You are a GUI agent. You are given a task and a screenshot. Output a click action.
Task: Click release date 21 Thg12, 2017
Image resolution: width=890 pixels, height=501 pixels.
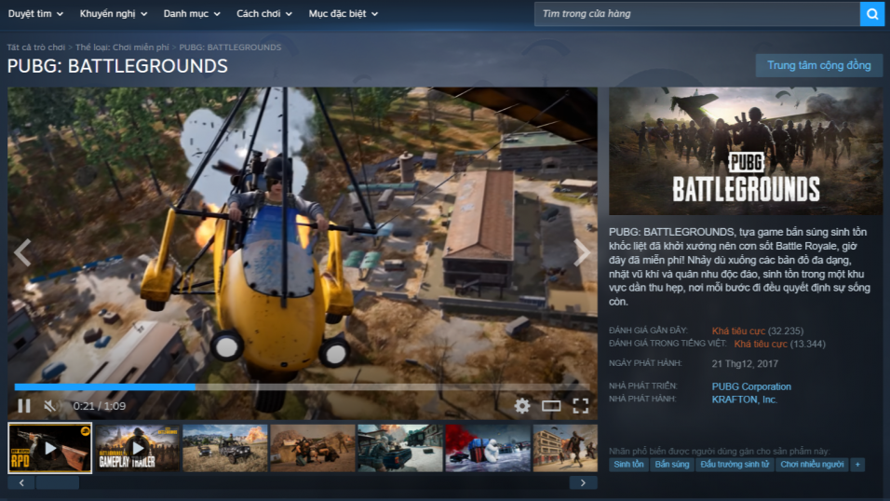[x=745, y=363]
